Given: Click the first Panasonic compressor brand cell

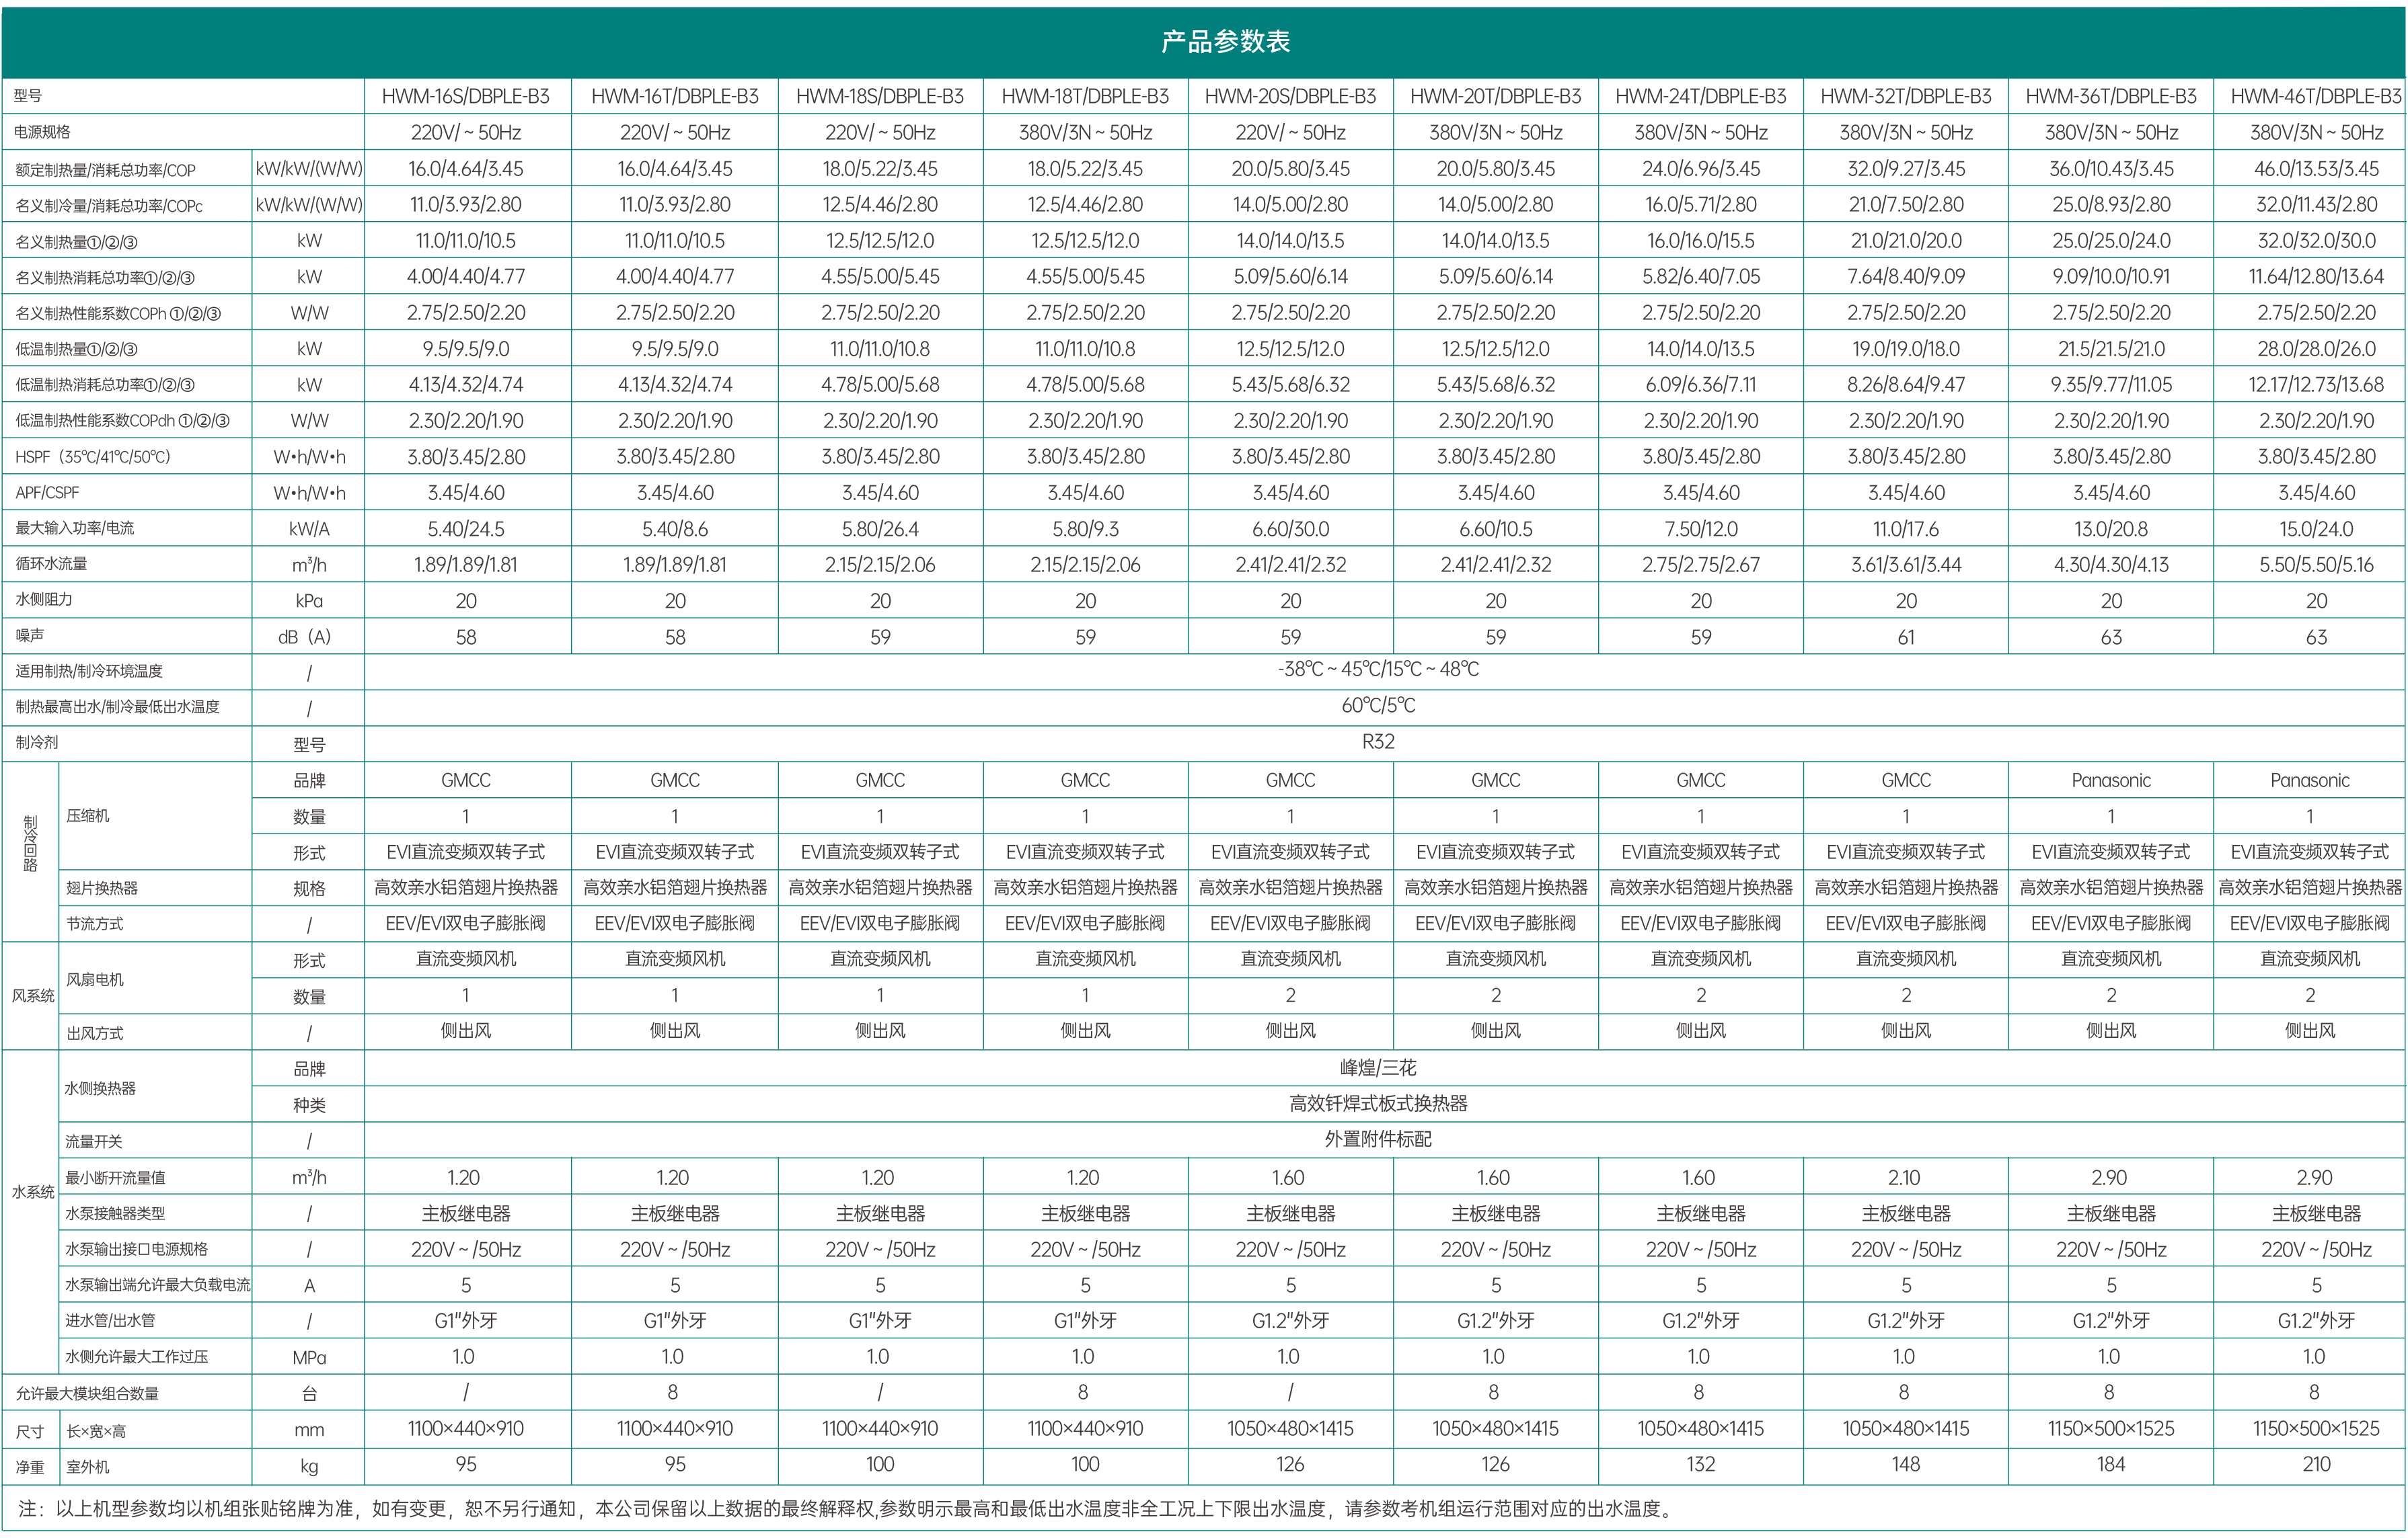Looking at the screenshot, I should (2110, 780).
